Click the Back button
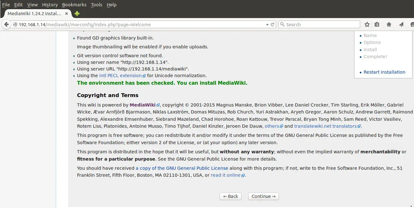The width and height of the screenshot is (414, 208). [230, 196]
